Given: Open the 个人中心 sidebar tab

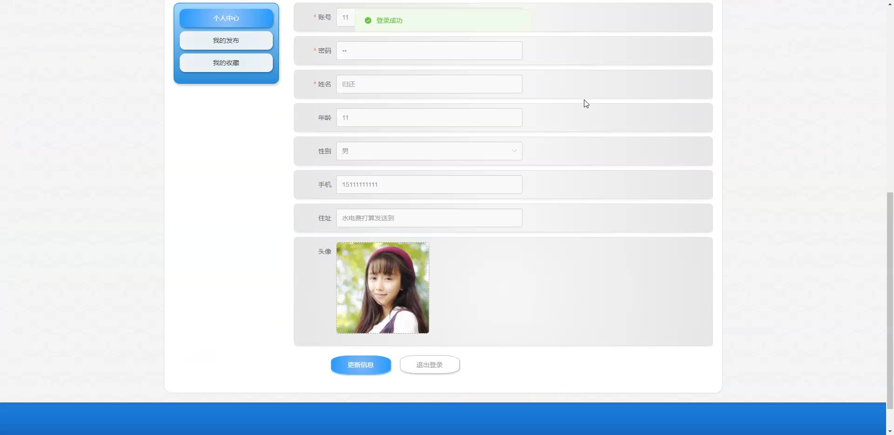Looking at the screenshot, I should [226, 18].
